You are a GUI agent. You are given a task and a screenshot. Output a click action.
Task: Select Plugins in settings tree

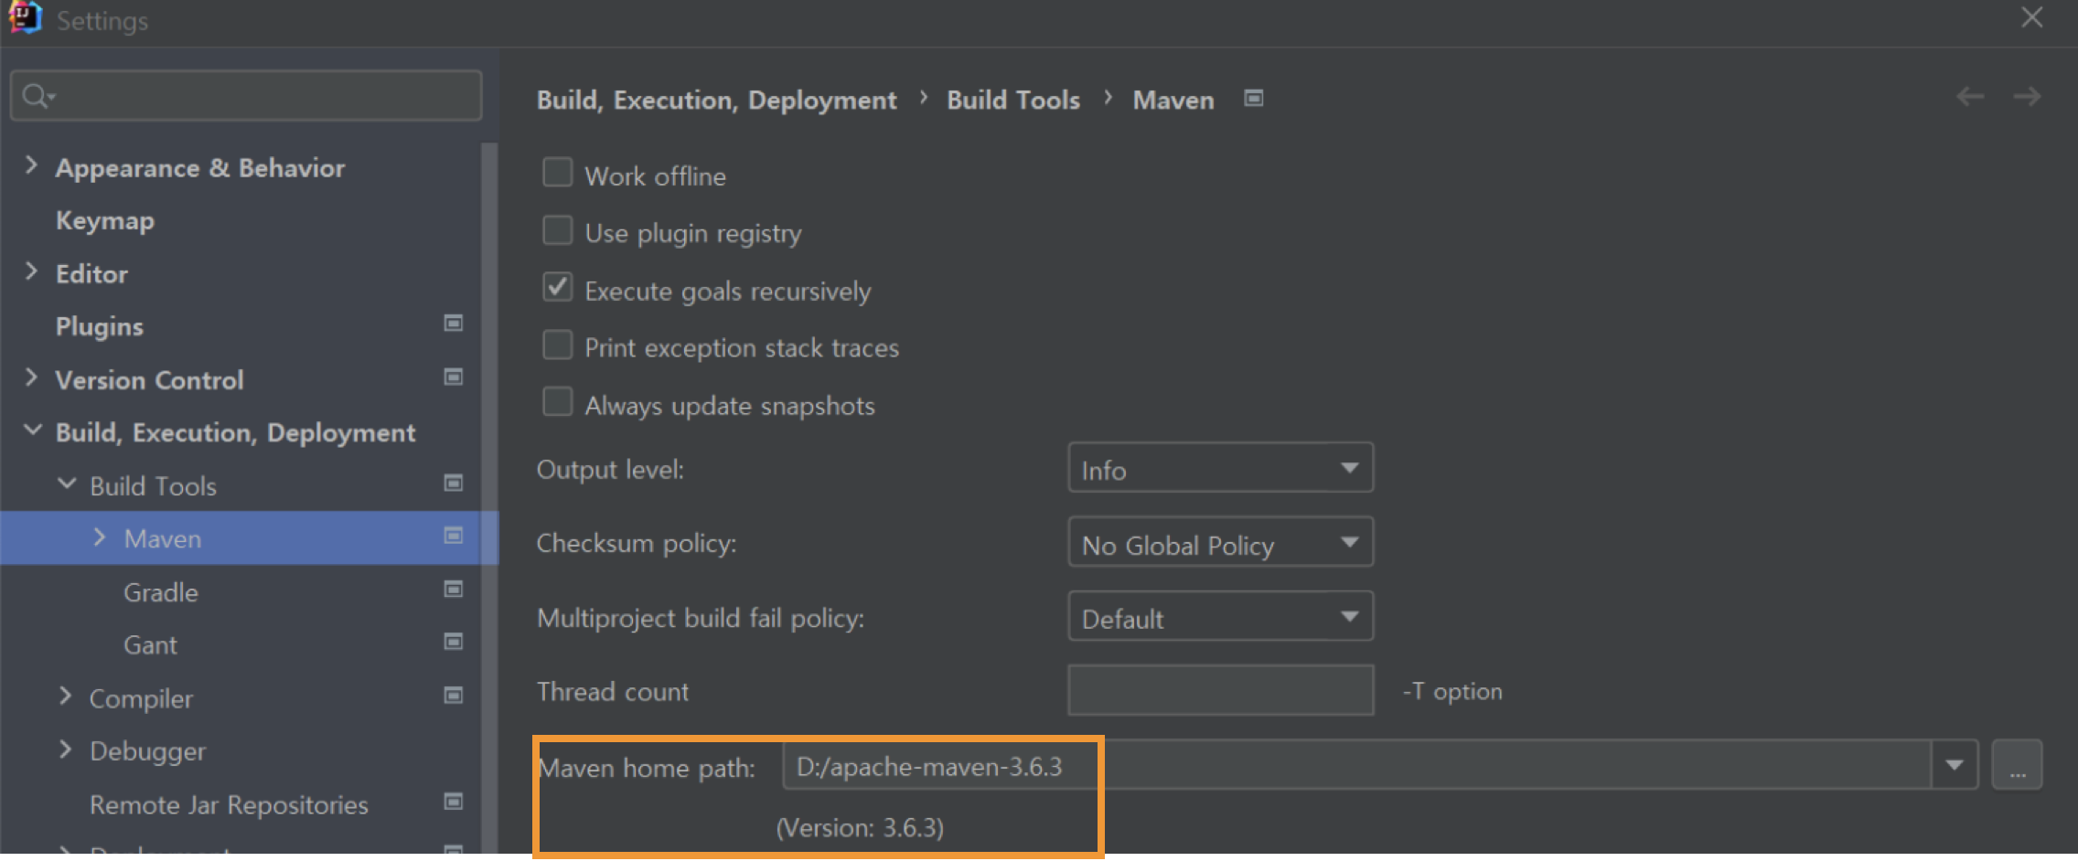point(100,326)
